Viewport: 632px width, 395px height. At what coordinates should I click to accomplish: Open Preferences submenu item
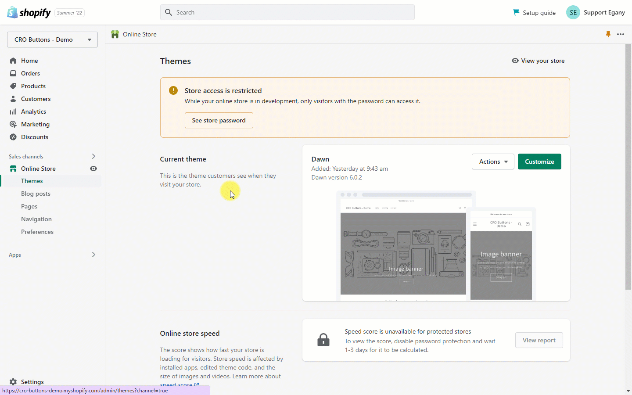tap(37, 232)
